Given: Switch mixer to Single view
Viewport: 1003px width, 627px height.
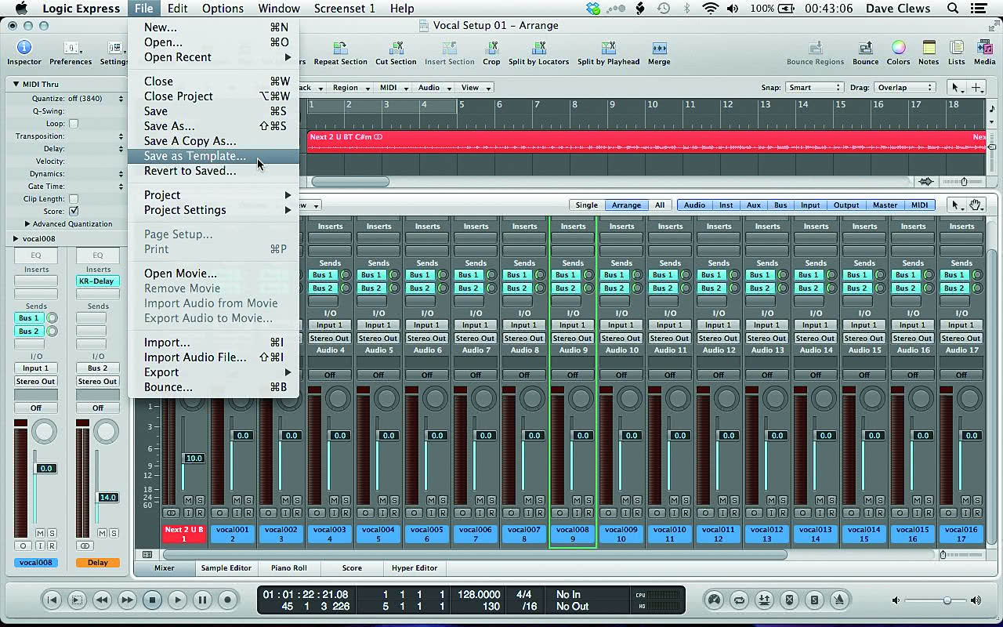Looking at the screenshot, I should coord(587,205).
